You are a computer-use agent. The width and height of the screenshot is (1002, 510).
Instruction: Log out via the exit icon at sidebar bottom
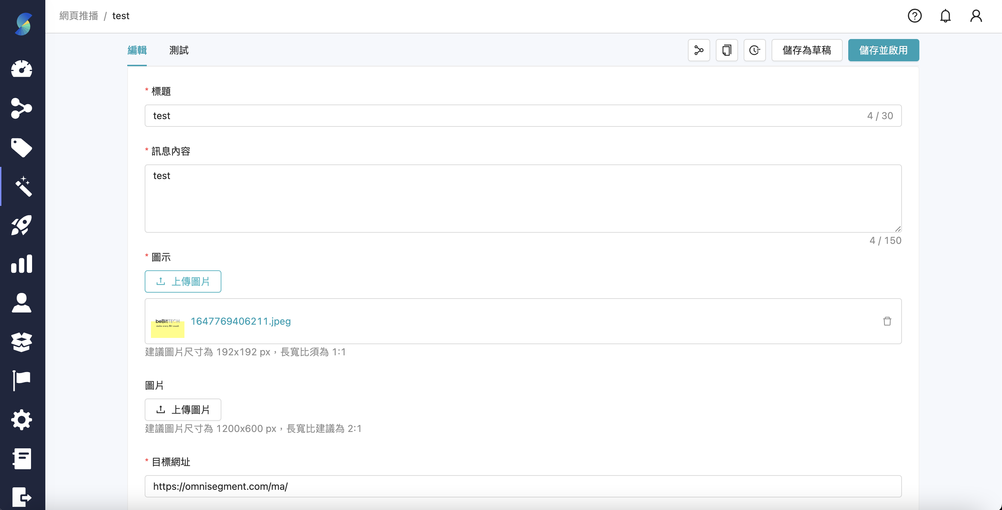[22, 497]
